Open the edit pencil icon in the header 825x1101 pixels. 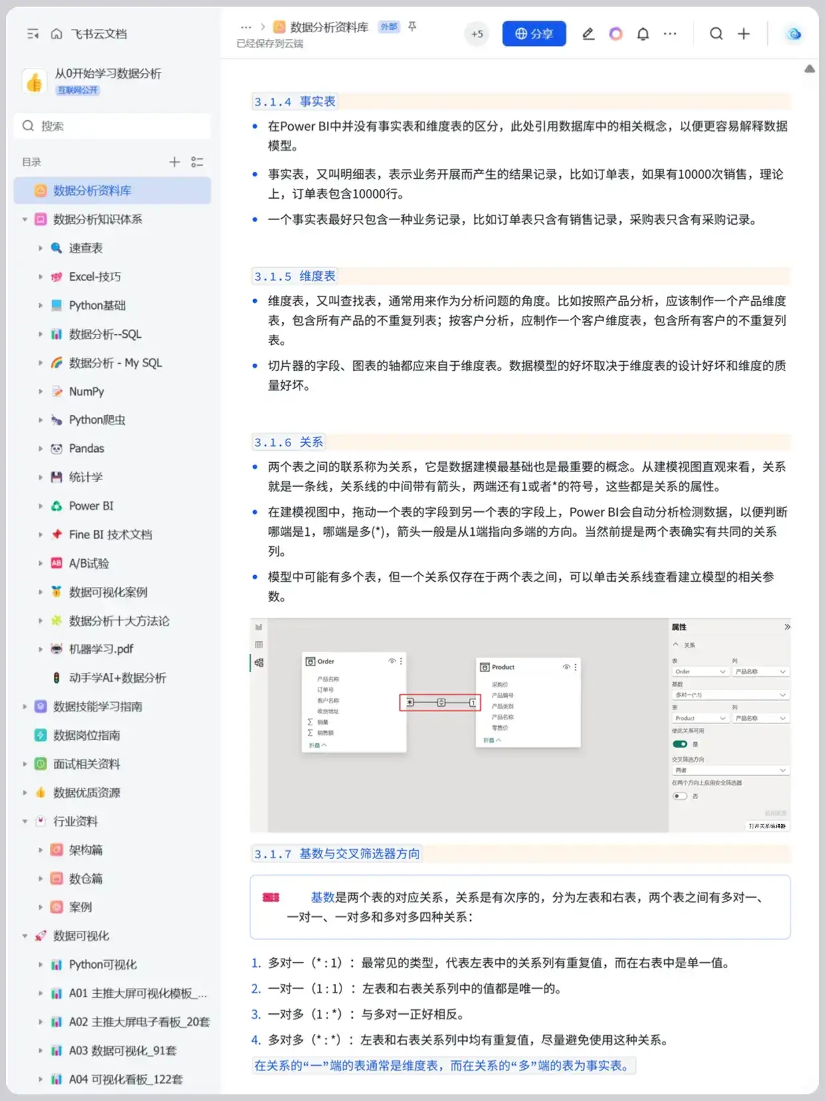pos(588,34)
